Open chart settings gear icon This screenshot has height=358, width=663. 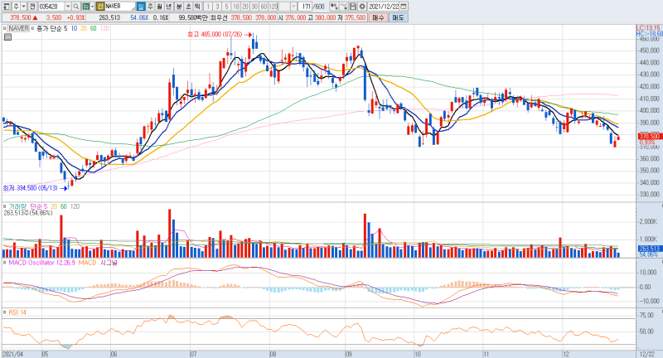(x=362, y=7)
